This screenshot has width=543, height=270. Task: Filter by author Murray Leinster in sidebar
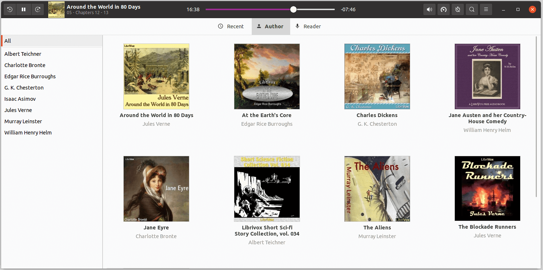52,121
